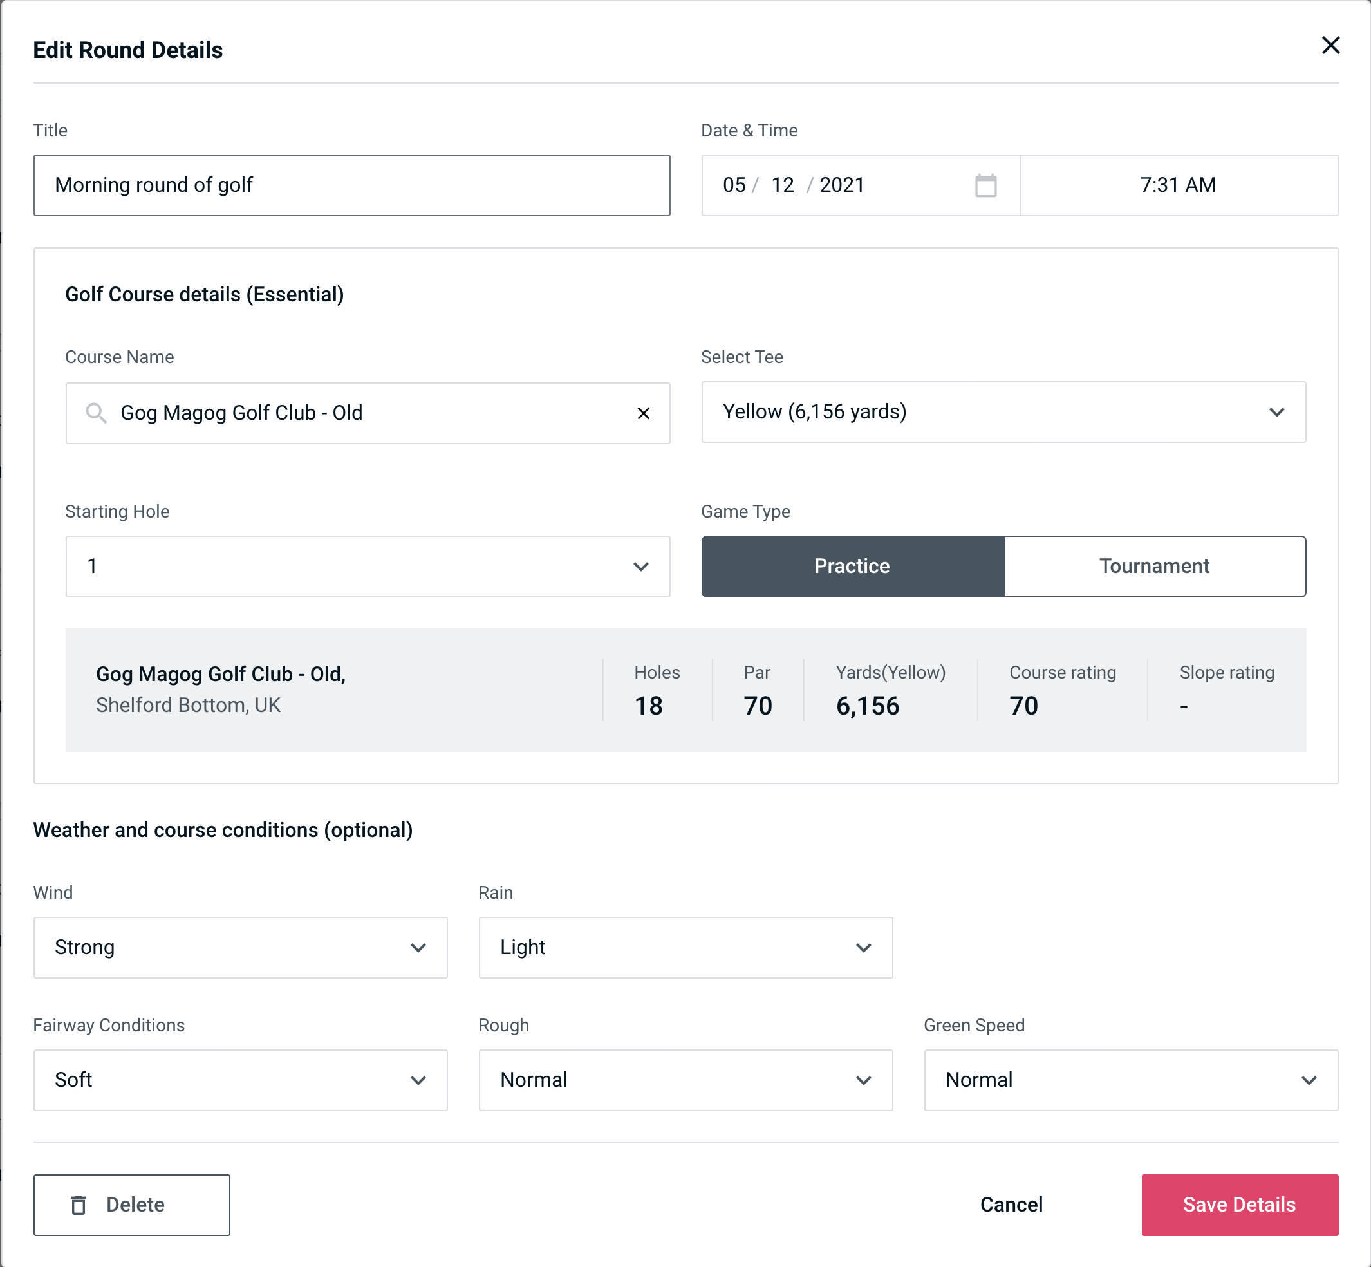Clear the Course Name field with X icon

coord(642,412)
